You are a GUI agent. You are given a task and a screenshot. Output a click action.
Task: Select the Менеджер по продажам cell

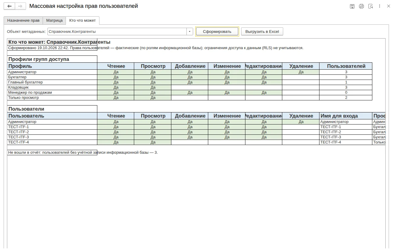(x=52, y=93)
